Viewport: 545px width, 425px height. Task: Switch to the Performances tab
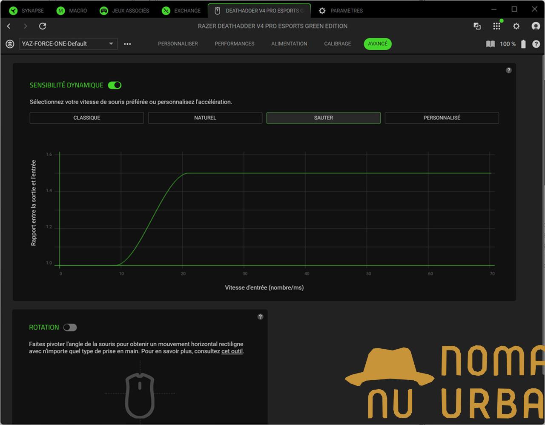pos(234,44)
